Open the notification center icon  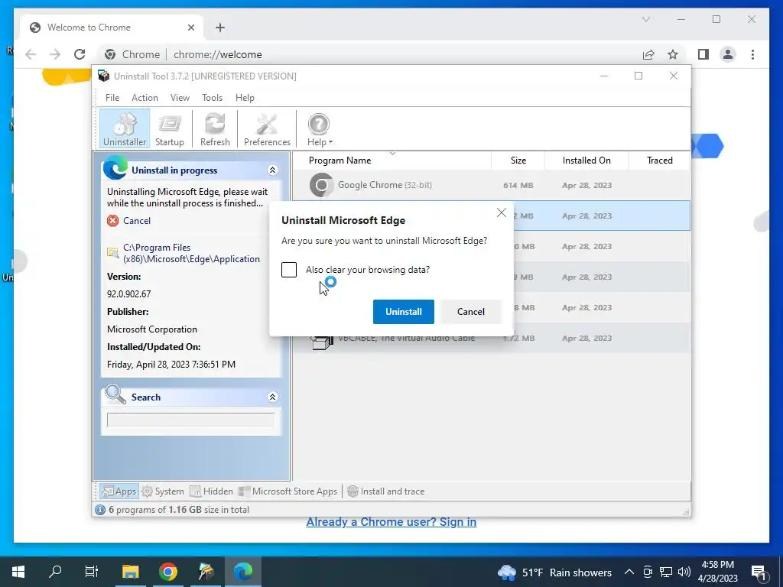pyautogui.click(x=759, y=572)
